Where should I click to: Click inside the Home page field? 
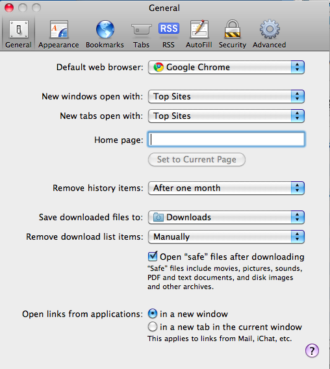click(227, 139)
